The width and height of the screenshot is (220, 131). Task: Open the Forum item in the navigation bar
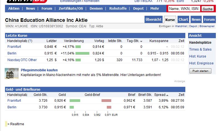point(47,9)
